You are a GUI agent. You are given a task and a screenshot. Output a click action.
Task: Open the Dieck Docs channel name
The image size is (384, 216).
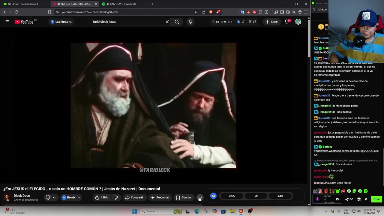tap(22, 196)
